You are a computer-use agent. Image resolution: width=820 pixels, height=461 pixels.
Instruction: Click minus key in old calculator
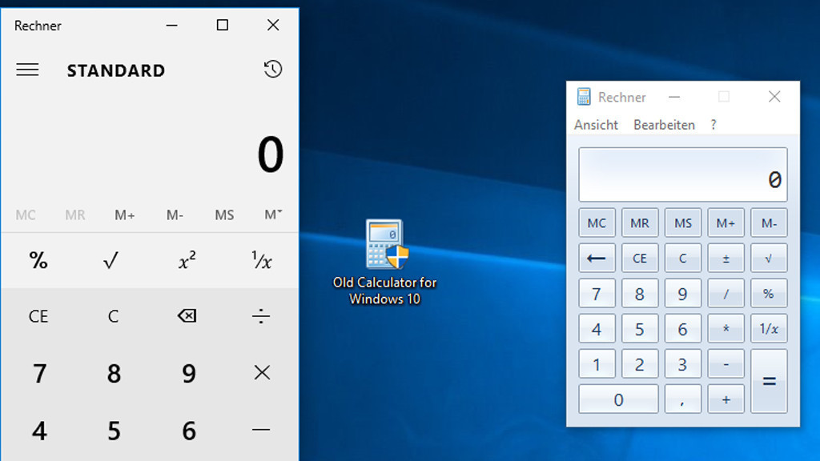(726, 364)
